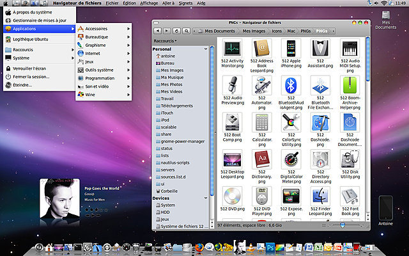Open the Affichage menu
The height and width of the screenshot is (256, 409).
point(149,3)
